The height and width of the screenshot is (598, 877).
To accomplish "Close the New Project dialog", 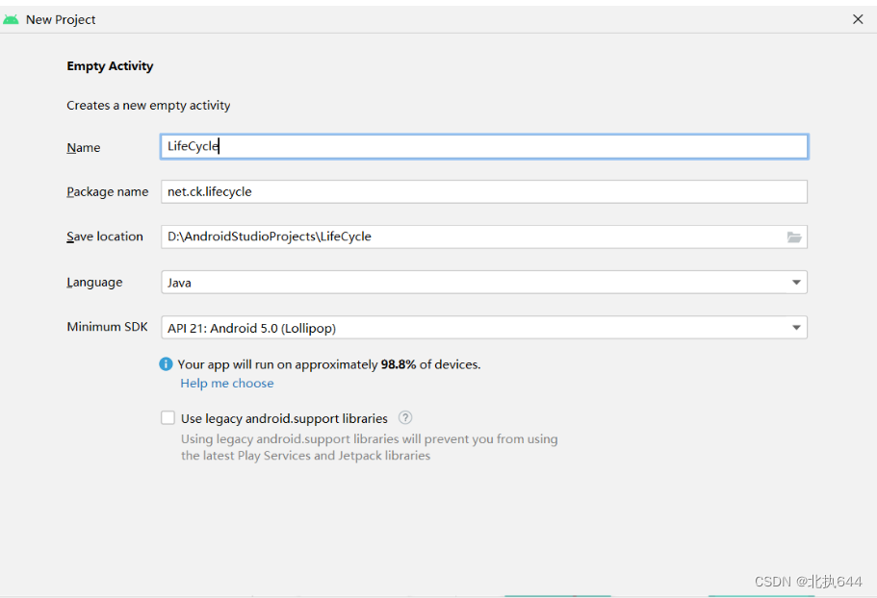I will pos(858,19).
